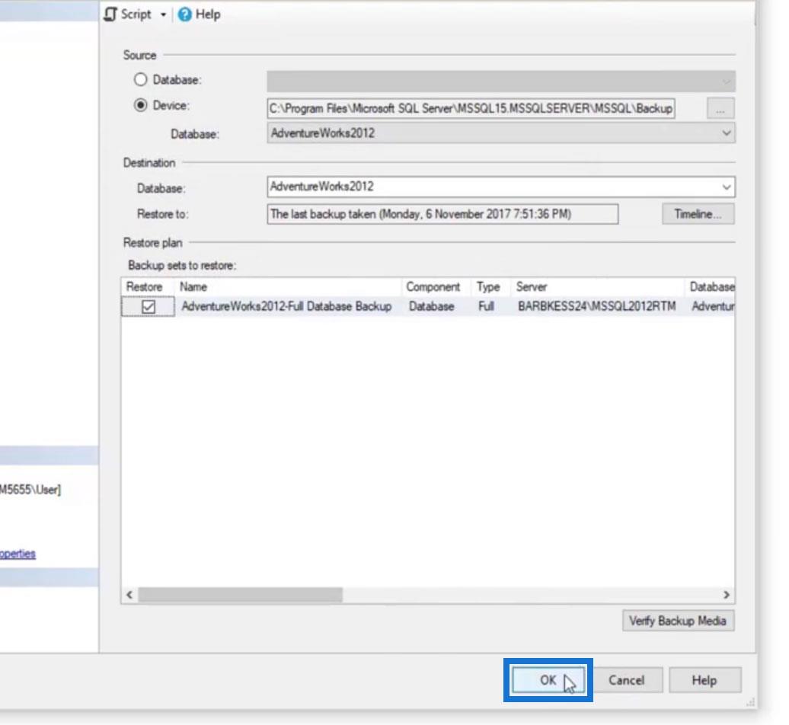Click Verify Backup Media button
This screenshot has width=789, height=725.
pos(678,621)
